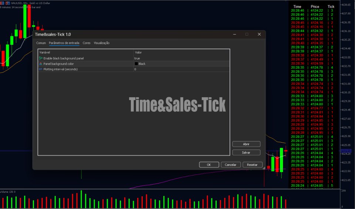
Task: Click the boolean icon beside Enable black background panel
Action: (x=41, y=58)
